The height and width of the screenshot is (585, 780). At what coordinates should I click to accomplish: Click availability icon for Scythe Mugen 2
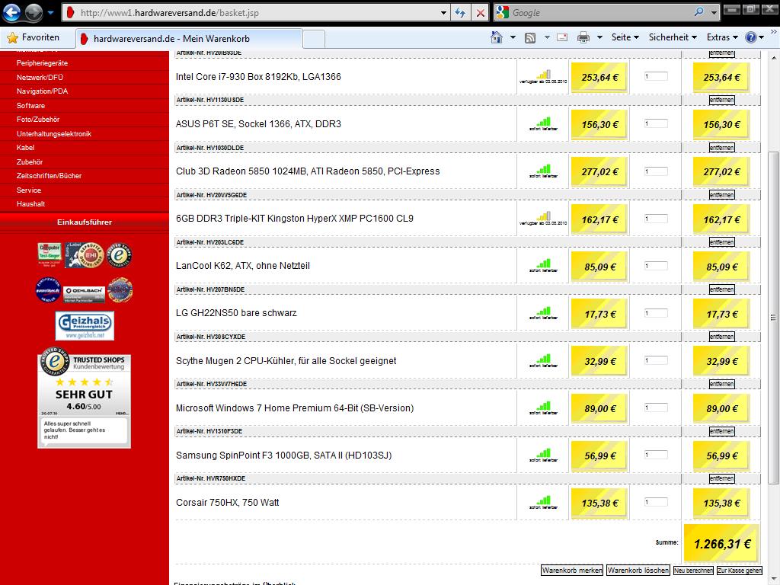tap(544, 359)
